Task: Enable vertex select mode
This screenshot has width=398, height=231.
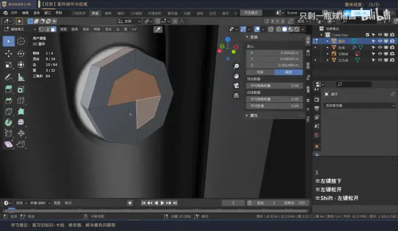Action: click(42, 29)
